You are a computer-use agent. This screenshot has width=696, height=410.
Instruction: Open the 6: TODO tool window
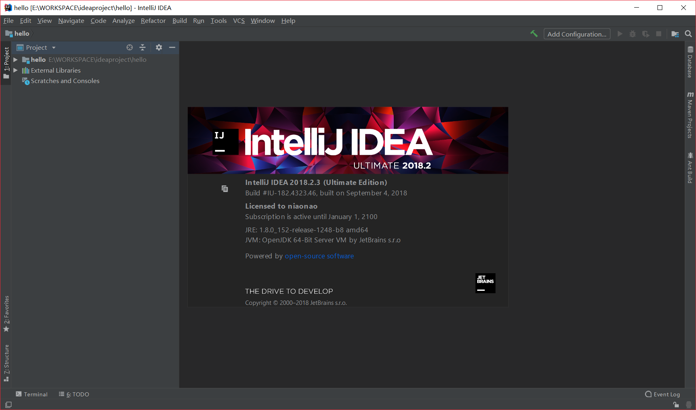pos(74,394)
